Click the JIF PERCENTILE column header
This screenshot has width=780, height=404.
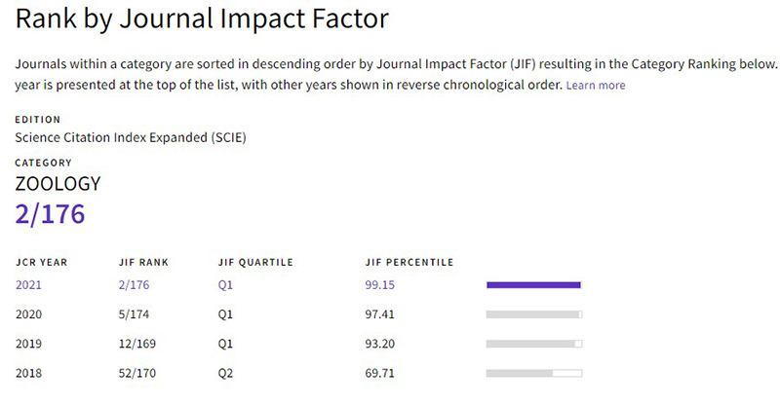pyautogui.click(x=408, y=262)
